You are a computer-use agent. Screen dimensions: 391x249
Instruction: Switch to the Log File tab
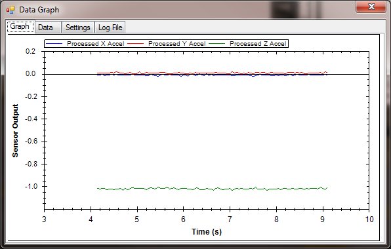110,28
